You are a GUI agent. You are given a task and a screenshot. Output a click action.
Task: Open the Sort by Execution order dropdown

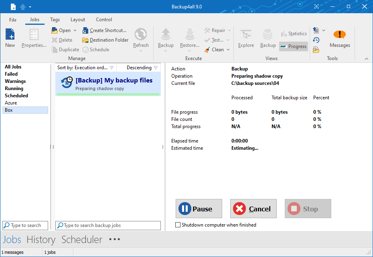click(86, 68)
